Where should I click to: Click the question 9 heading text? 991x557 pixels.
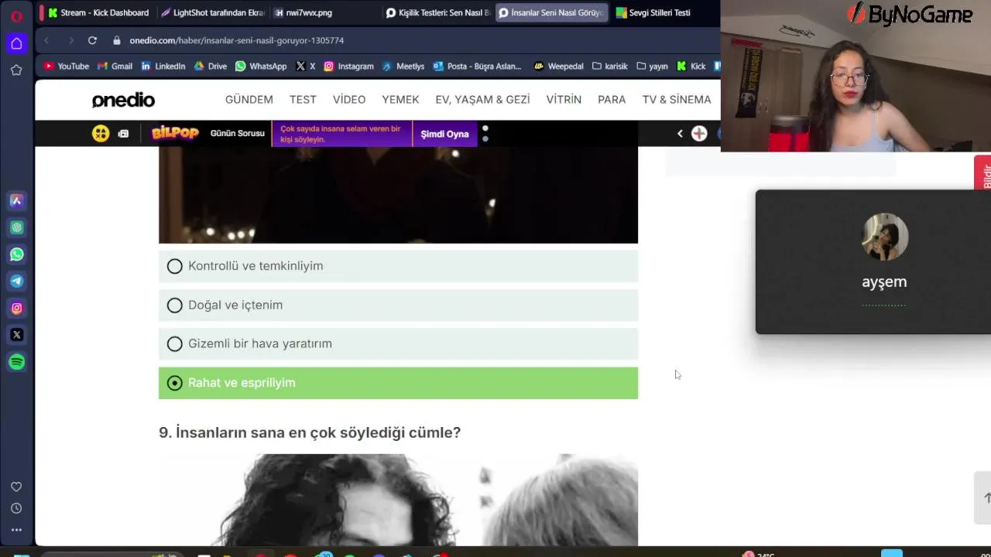click(310, 432)
